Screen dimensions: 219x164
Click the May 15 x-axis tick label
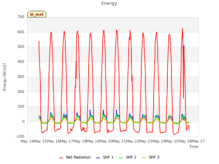(40, 141)
